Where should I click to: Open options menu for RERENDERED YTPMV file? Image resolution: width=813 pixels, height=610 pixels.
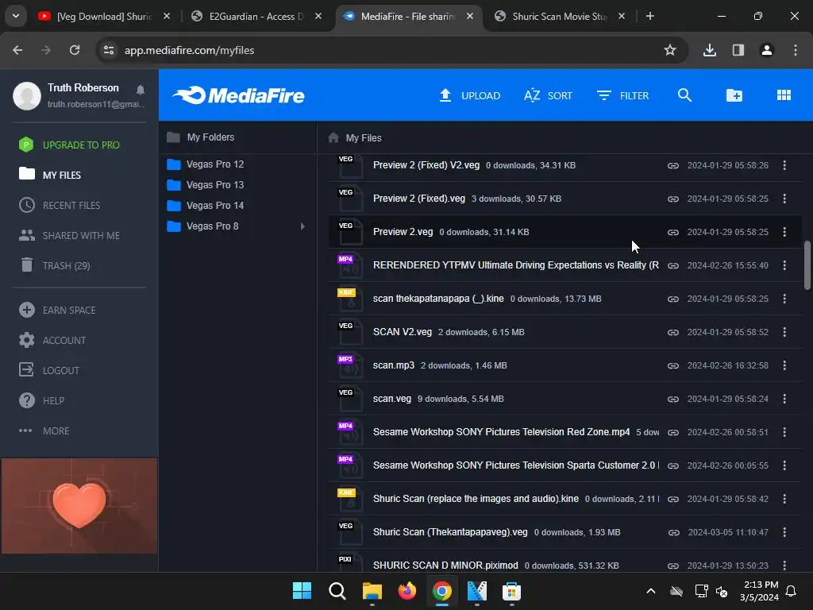pyautogui.click(x=784, y=265)
